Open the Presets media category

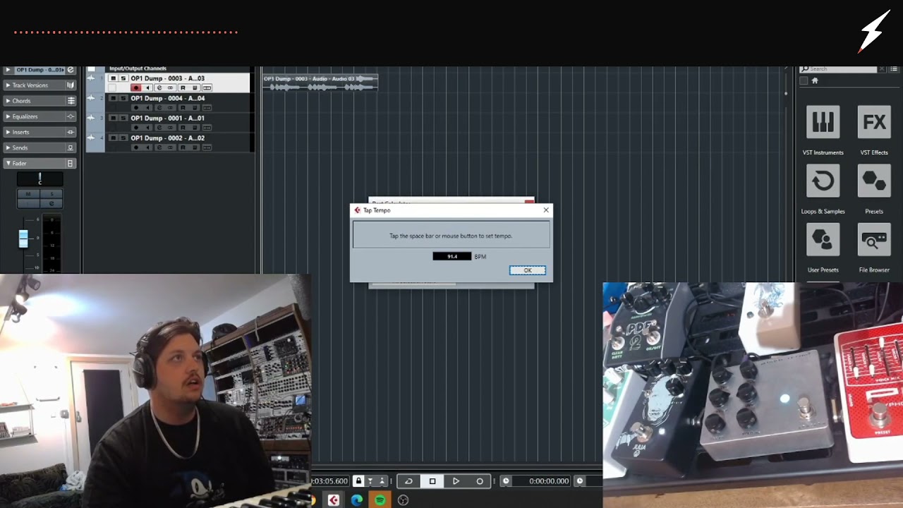874,181
